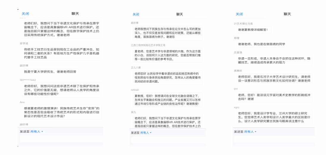
Task: Select the sender name 妥学进
Action: (23, 43)
